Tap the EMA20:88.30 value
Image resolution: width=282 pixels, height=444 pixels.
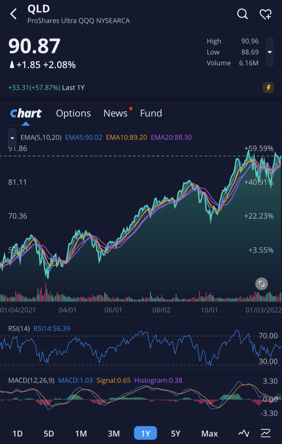click(x=171, y=138)
